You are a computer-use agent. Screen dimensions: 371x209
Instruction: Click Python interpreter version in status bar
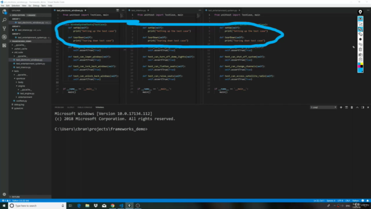click(x=21, y=200)
